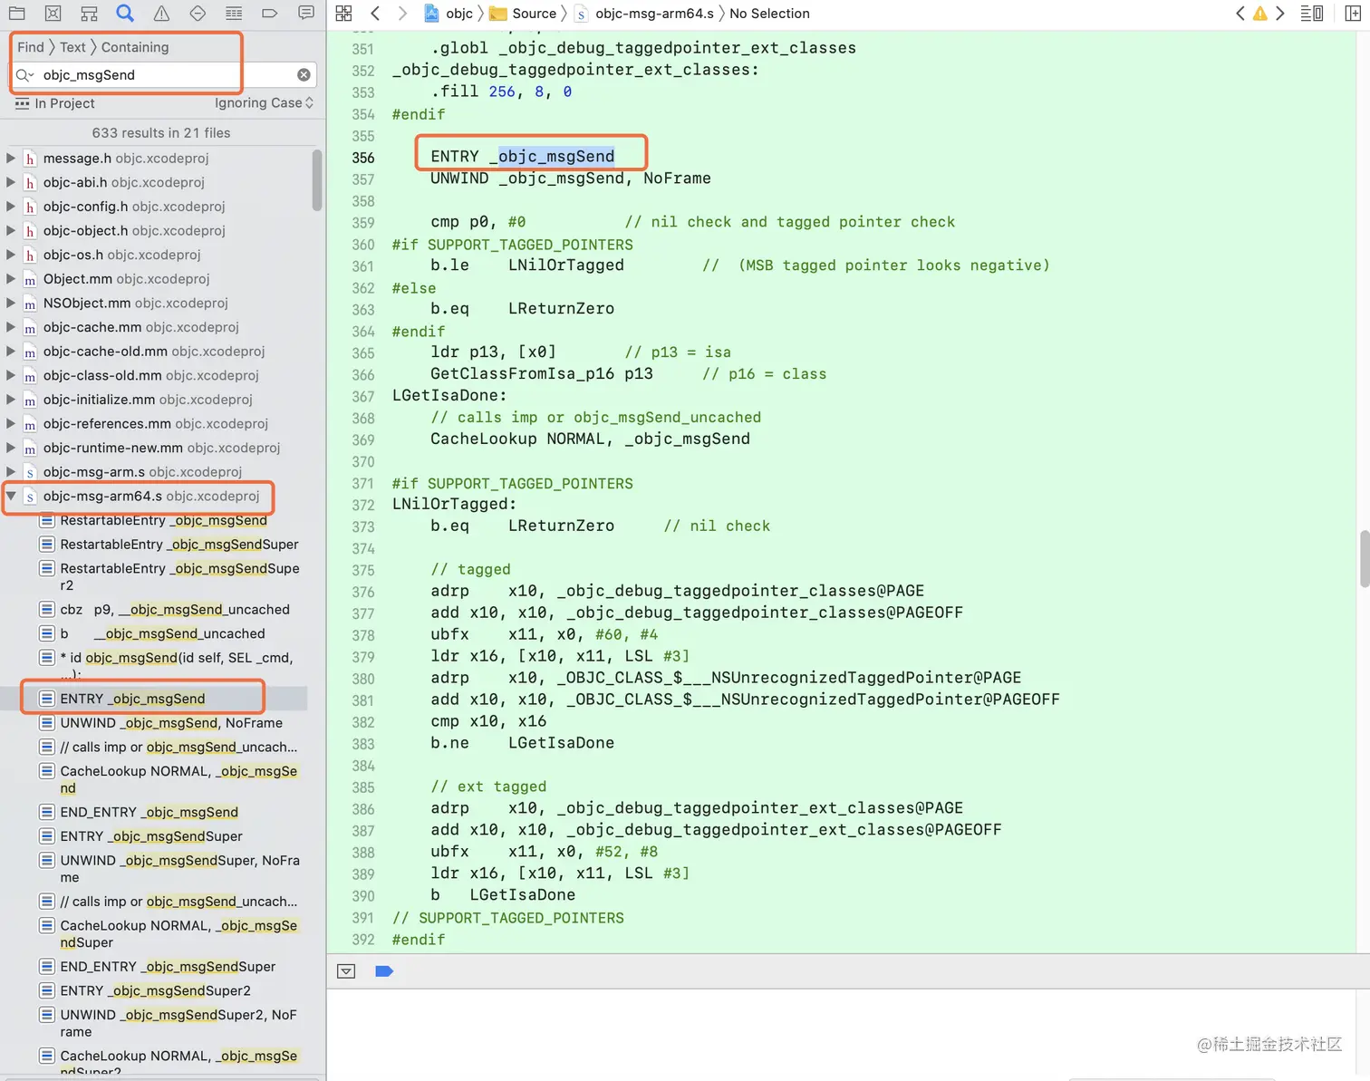The image size is (1370, 1081).
Task: Open the related items grid menu
Action: (343, 14)
